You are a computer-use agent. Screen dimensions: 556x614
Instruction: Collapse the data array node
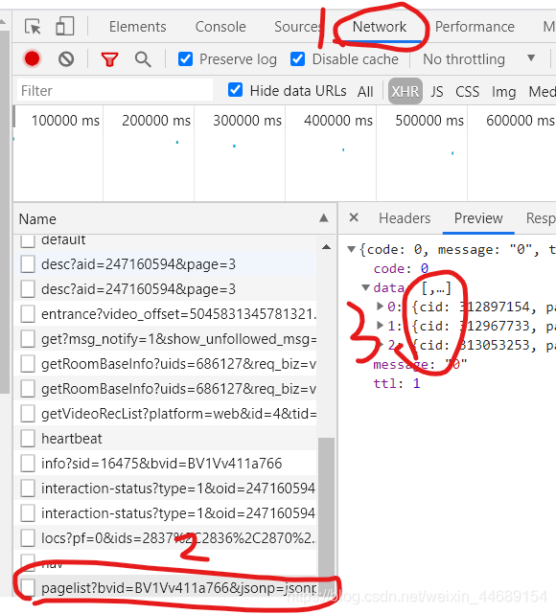(x=365, y=287)
